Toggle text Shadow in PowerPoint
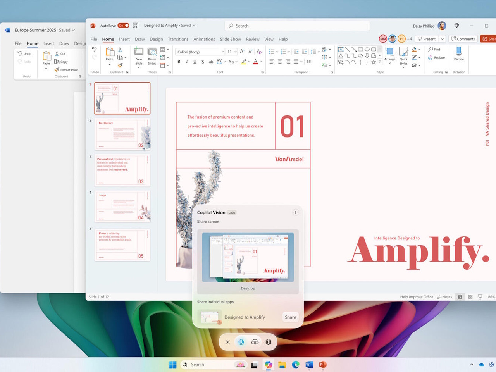This screenshot has width=496, height=372. pos(203,62)
